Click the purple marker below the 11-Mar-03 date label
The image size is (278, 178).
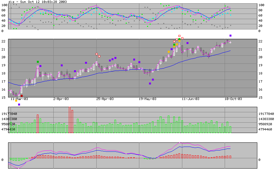(x=19, y=105)
